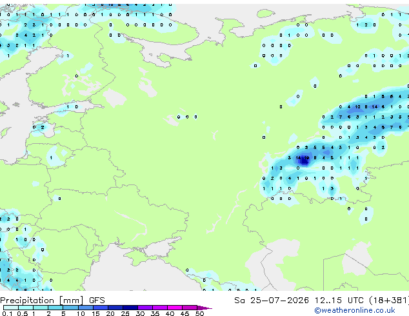Click the '12..15 UTC' time label
The height and width of the screenshot is (316, 409).
click(x=339, y=301)
